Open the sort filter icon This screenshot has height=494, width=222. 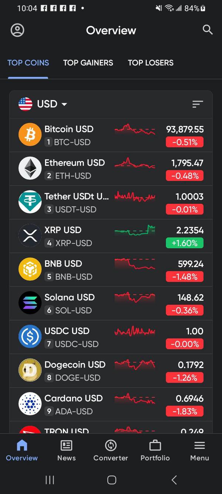pyautogui.click(x=198, y=105)
